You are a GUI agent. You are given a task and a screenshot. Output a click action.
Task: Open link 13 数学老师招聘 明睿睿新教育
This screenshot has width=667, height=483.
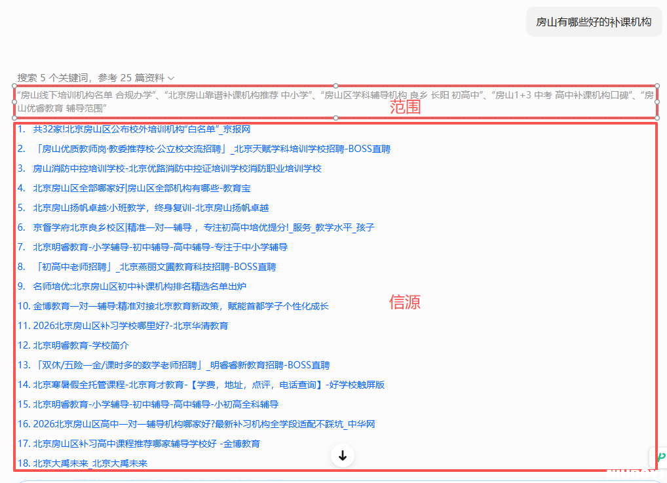(x=181, y=365)
